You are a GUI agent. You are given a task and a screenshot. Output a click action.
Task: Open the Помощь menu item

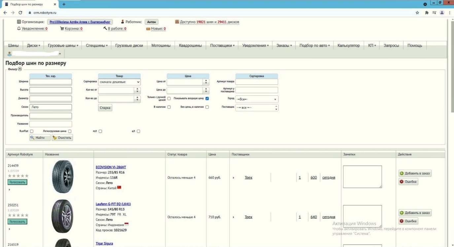(x=415, y=46)
